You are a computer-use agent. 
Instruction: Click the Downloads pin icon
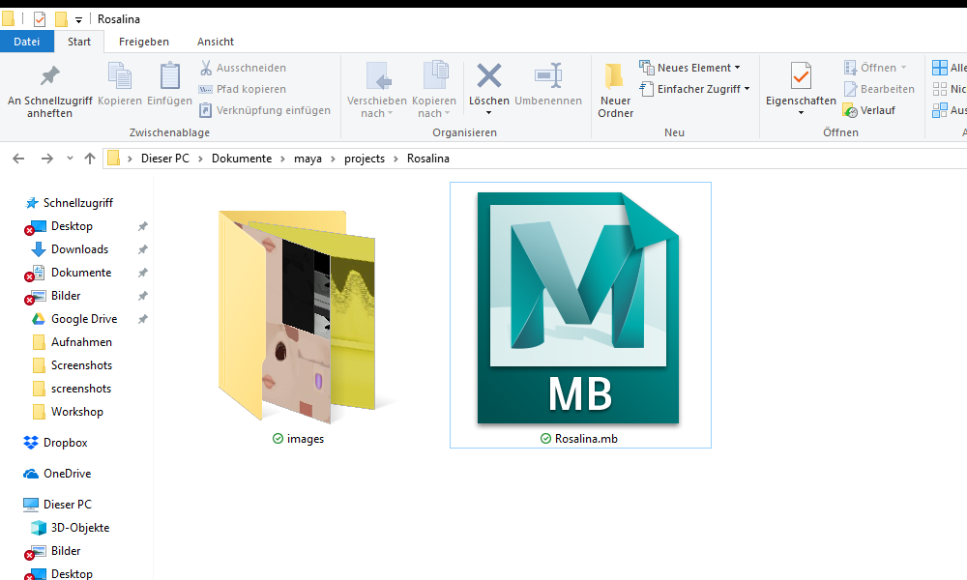click(142, 249)
